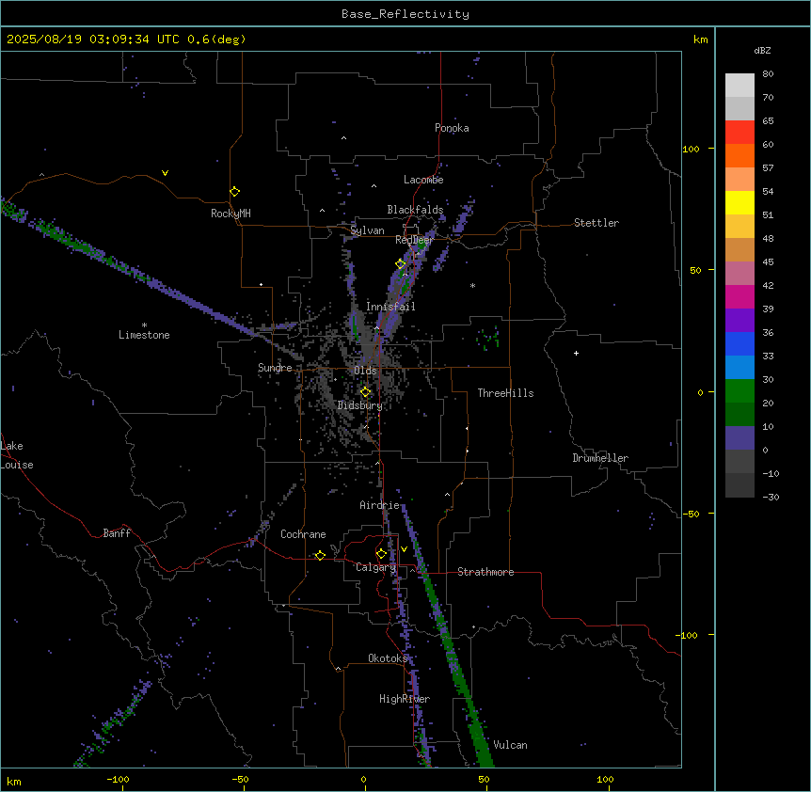Click the red 65 dBZ color swatch
The width and height of the screenshot is (811, 792).
[x=739, y=132]
